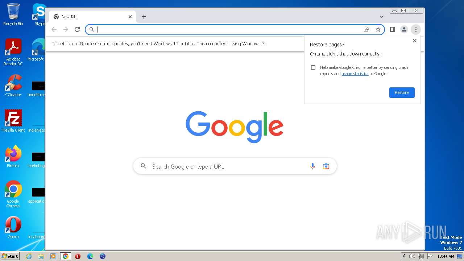This screenshot has width=464, height=261.
Task: Click the Forward navigation arrow in Chrome
Action: [66, 29]
